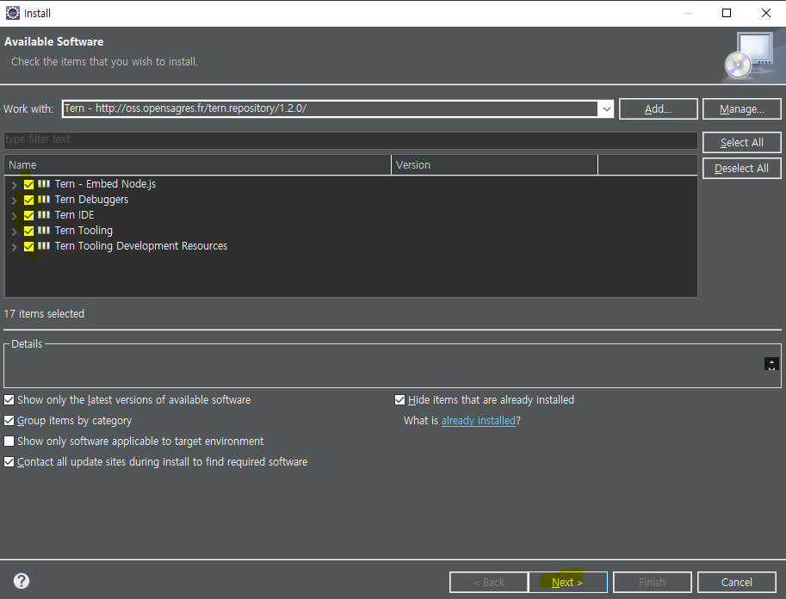This screenshot has height=599, width=786.
Task: Click category icon beside Tern Tooling row
Action: tap(44, 231)
